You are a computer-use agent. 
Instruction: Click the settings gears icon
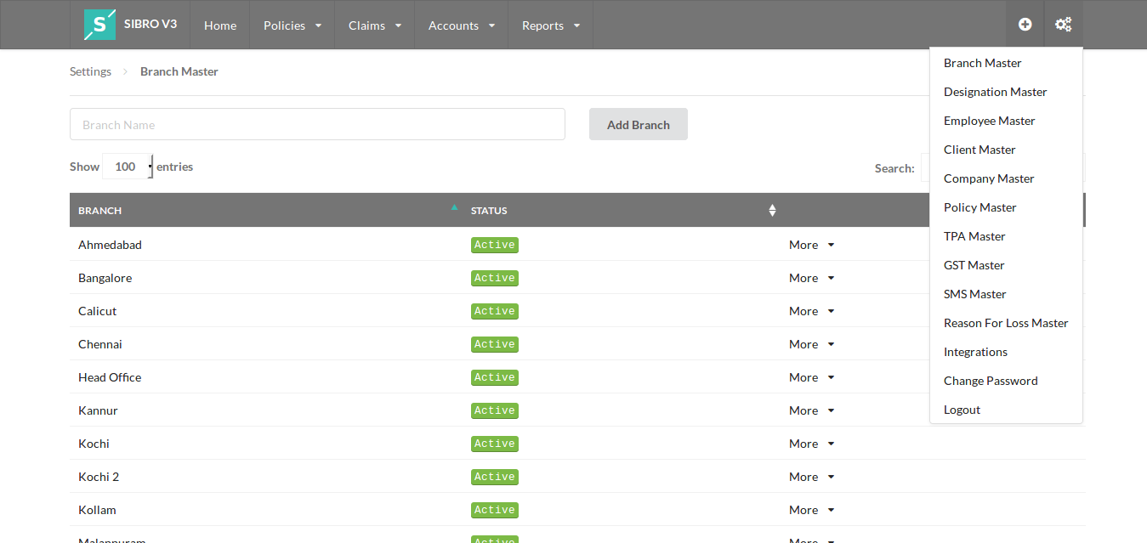click(1063, 25)
